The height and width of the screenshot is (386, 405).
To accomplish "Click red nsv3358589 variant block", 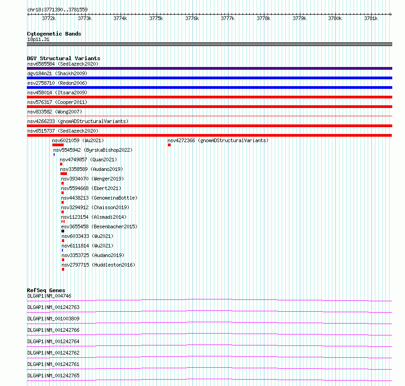I will (x=64, y=174).
